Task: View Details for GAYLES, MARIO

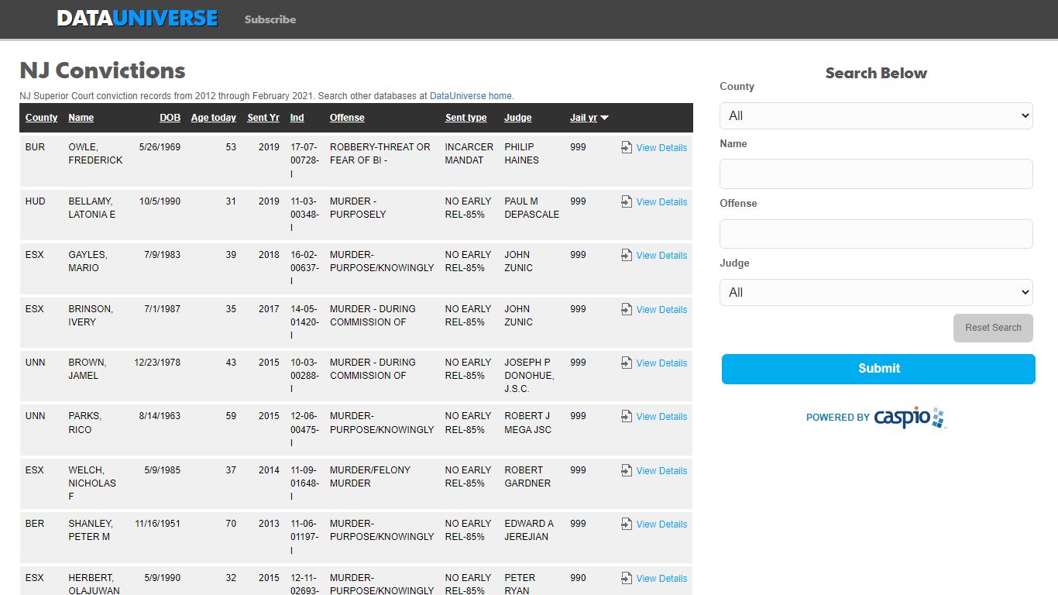Action: coord(661,256)
